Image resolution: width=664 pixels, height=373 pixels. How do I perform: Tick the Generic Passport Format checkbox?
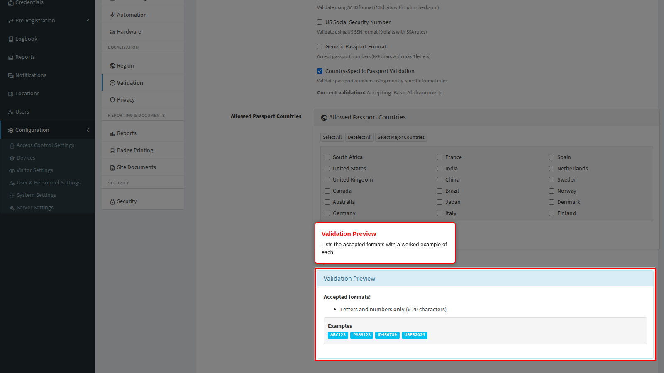click(320, 47)
